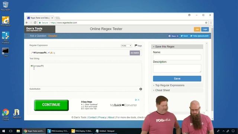Click the Chrome profile icon
This screenshot has height=134, width=238.
point(189,15)
